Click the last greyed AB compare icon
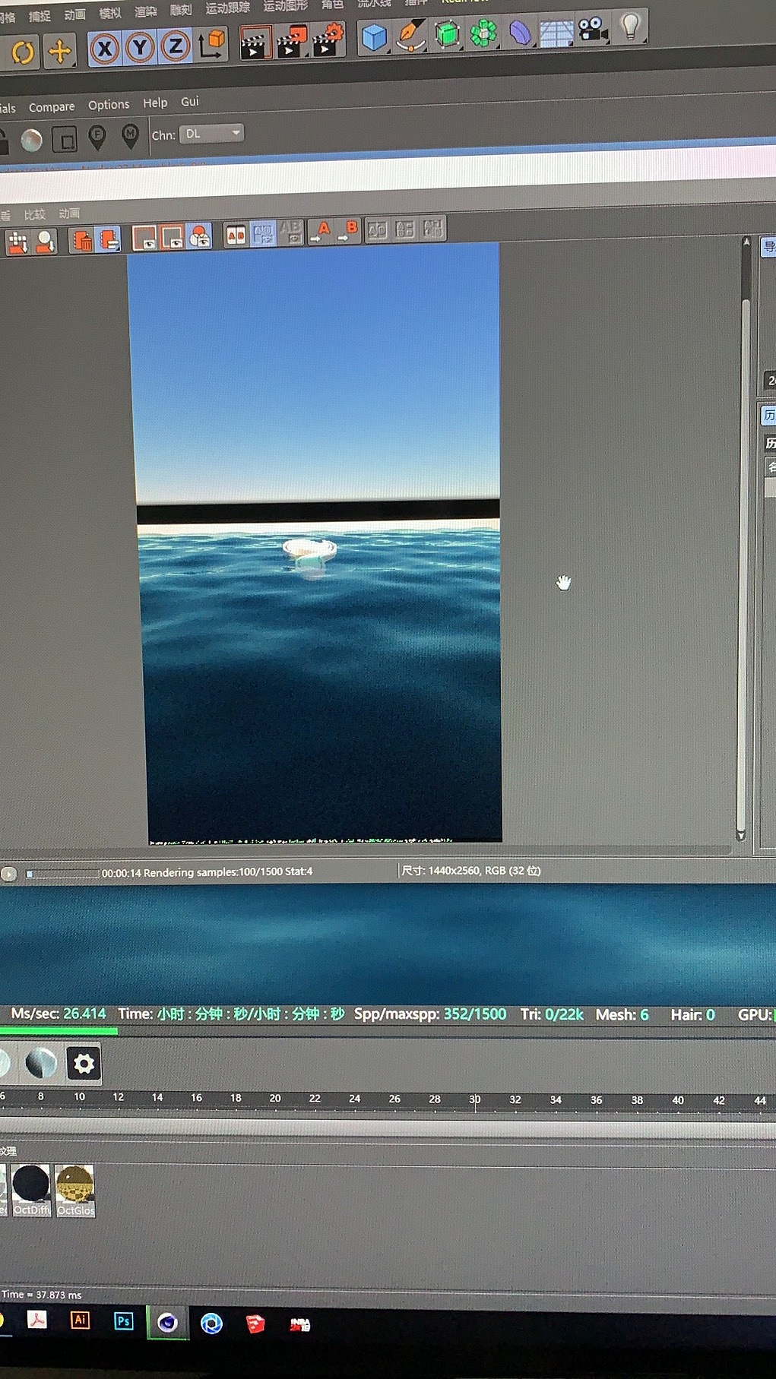Screen dimensions: 776x1379 (433, 228)
